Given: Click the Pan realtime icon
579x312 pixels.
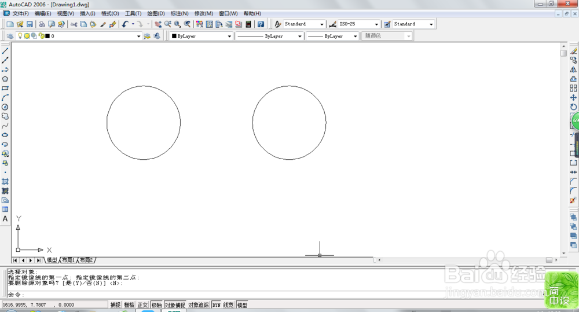Looking at the screenshot, I should point(158,24).
